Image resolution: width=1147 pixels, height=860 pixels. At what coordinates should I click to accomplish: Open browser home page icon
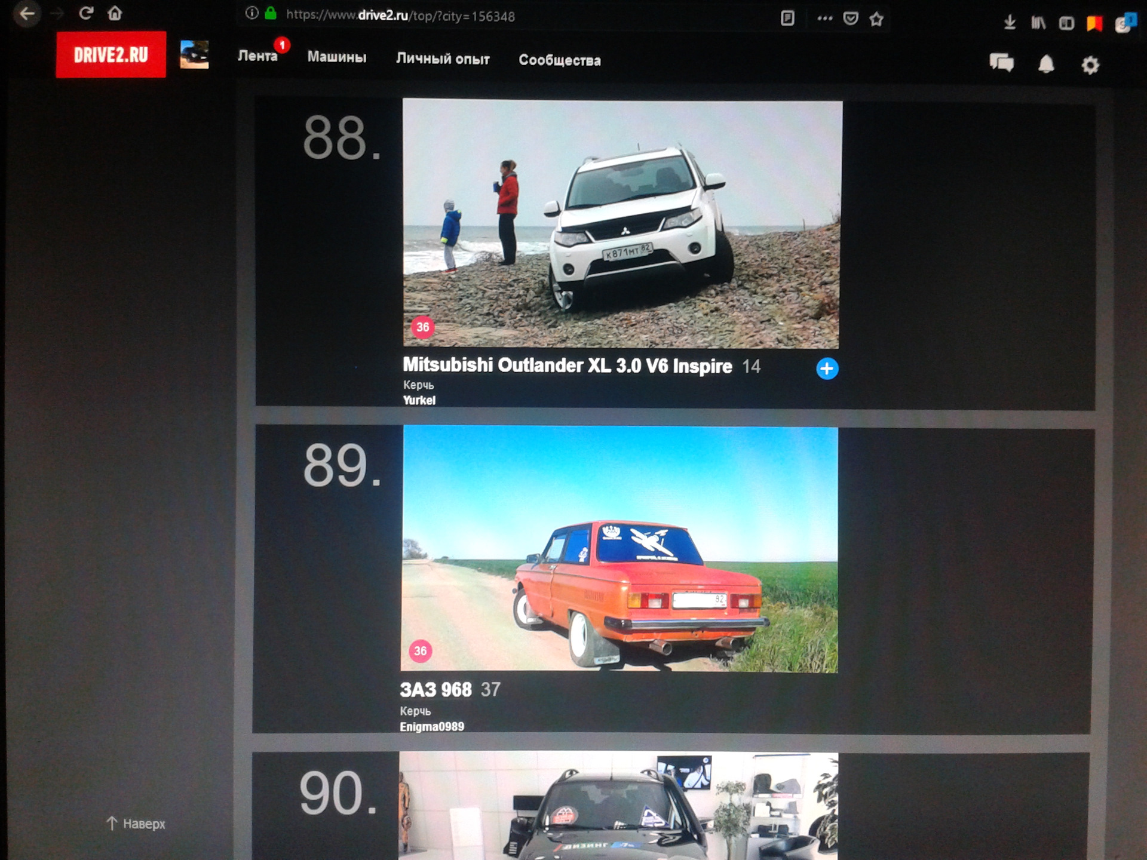click(115, 13)
